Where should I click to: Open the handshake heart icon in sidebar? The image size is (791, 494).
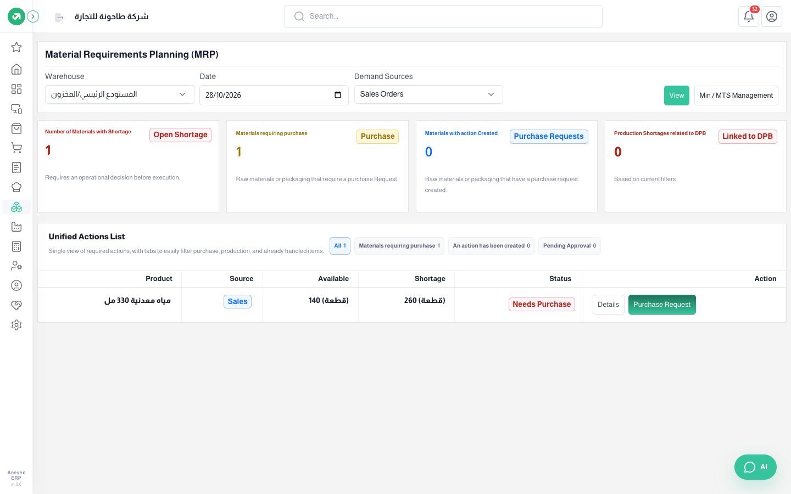pyautogui.click(x=16, y=305)
